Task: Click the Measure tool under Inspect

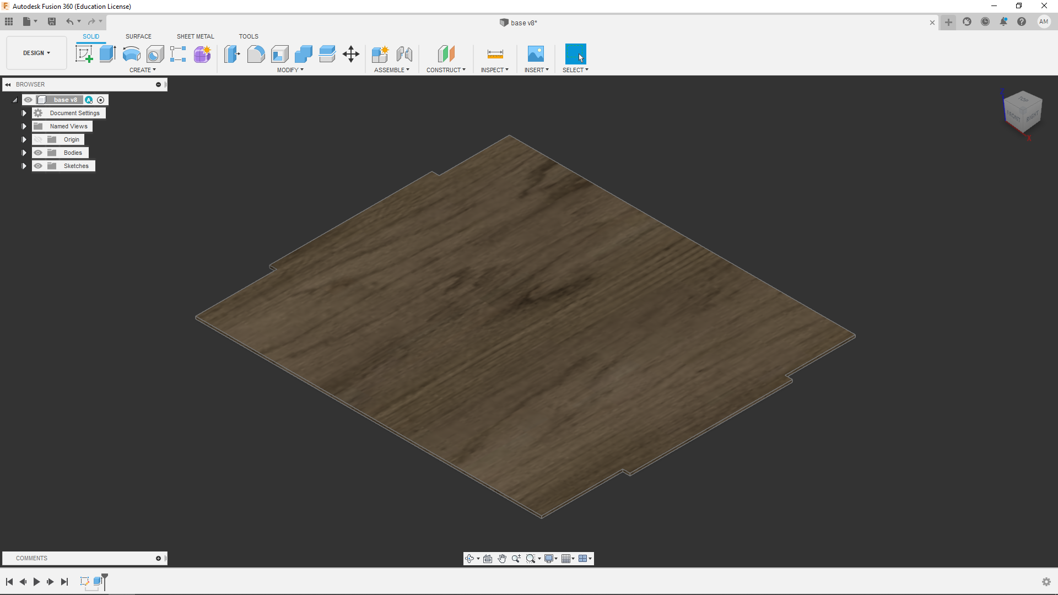Action: click(x=495, y=54)
